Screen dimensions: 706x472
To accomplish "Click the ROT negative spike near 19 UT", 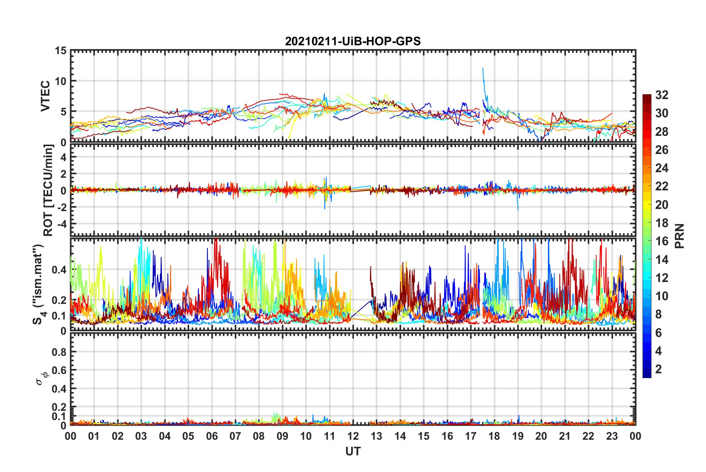I will click(517, 203).
